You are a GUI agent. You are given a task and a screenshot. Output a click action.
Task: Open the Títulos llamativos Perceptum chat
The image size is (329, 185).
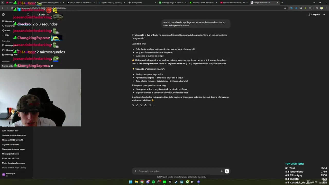coord(13,163)
